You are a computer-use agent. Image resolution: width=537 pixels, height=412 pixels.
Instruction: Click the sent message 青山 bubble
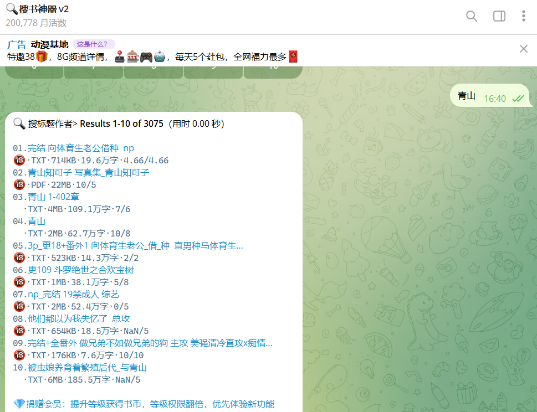click(x=490, y=96)
